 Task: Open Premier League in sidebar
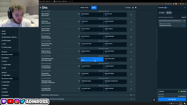pos(7,47)
